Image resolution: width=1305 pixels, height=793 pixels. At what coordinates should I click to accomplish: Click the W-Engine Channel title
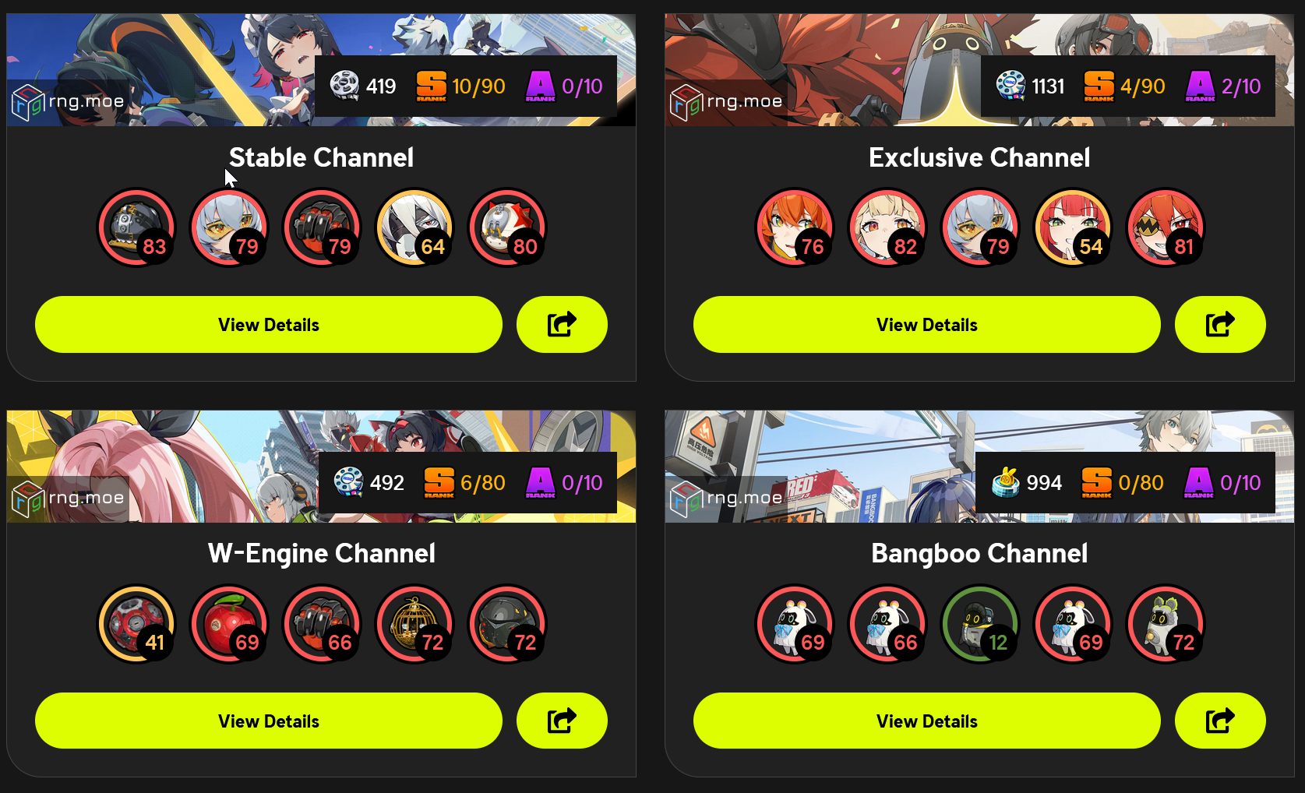(322, 553)
